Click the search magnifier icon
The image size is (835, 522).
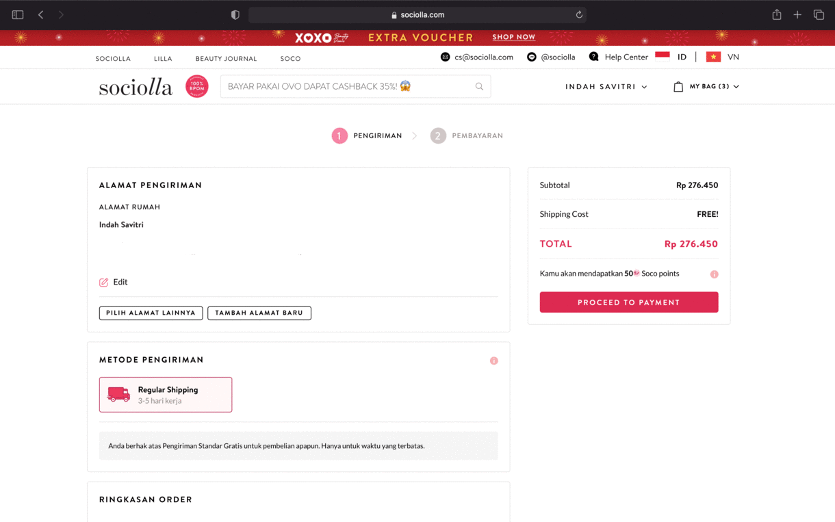tap(479, 86)
